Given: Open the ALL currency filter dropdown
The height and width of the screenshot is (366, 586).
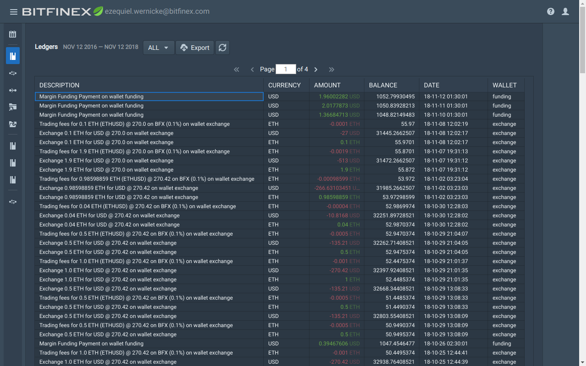Looking at the screenshot, I should click(158, 47).
